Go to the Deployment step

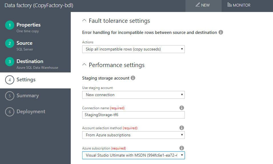tap(31, 112)
